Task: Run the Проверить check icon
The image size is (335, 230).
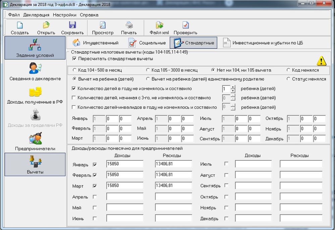Action: pos(185,25)
